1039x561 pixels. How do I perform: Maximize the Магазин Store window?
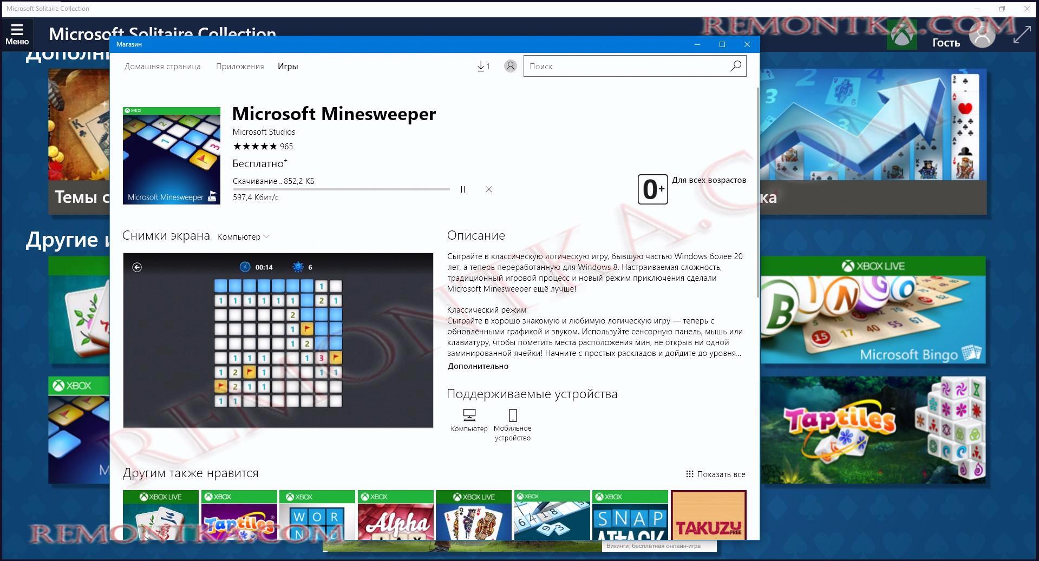tap(722, 44)
